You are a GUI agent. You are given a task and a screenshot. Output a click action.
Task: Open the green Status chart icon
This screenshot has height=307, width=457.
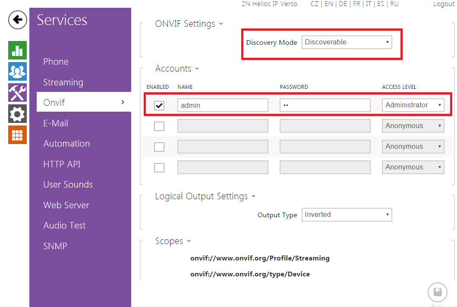click(17, 50)
